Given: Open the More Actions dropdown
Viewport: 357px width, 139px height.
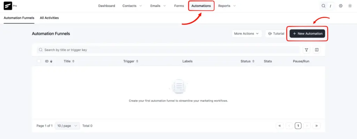Looking at the screenshot, I should 246,34.
